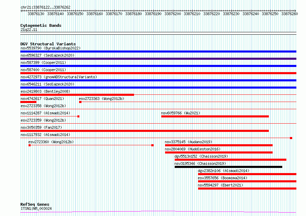Viewport: 306px width, 216px height.
Task: Open nsv1114287 (Alsmadi2014) label
Action: (45, 113)
